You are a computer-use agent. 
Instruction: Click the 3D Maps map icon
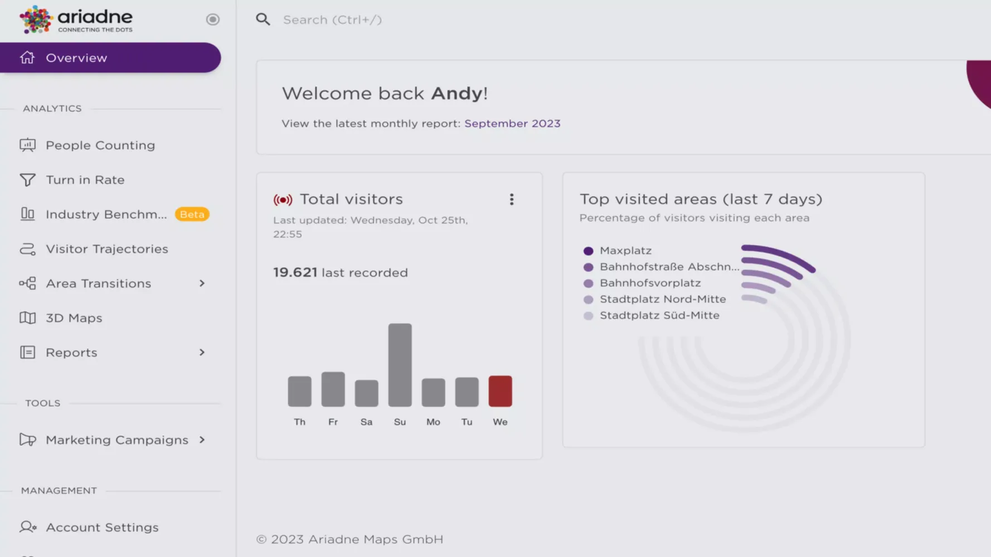[x=27, y=318]
